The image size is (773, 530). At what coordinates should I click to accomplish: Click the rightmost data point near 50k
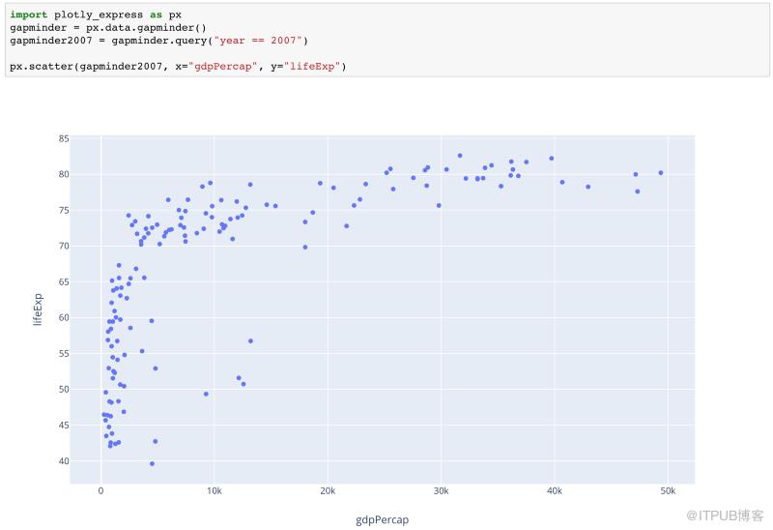(x=661, y=173)
